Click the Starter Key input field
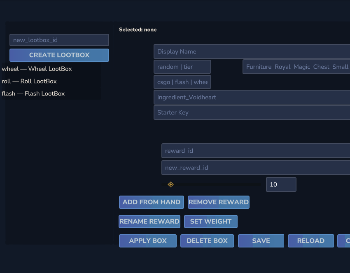This screenshot has height=273, width=350. coord(252,112)
